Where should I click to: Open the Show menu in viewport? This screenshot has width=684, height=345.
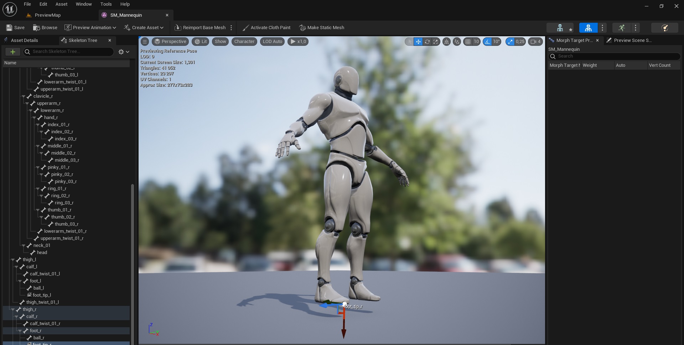click(220, 42)
